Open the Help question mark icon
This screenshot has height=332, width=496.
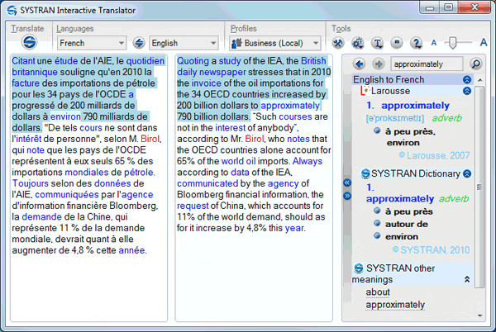pyautogui.click(x=417, y=43)
